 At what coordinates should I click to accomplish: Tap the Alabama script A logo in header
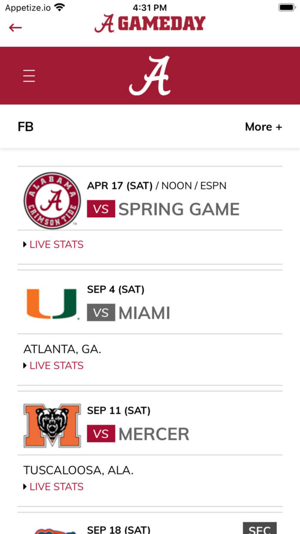pos(150,76)
